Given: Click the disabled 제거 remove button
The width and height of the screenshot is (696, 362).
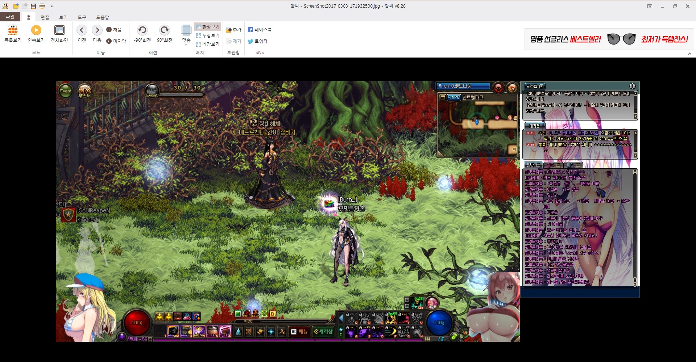Looking at the screenshot, I should click(233, 41).
